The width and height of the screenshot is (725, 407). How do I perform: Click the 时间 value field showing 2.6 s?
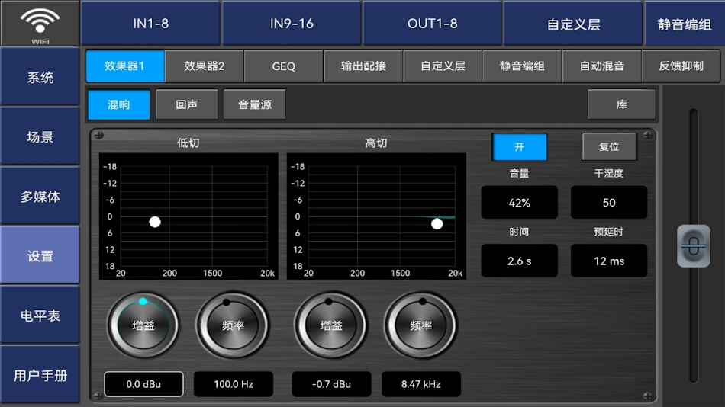click(519, 261)
